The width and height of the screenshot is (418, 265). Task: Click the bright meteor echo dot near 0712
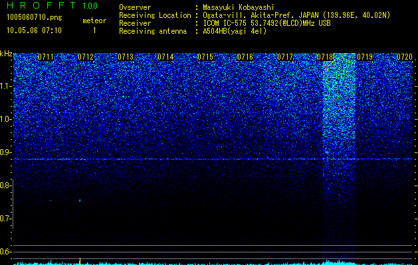80,201
